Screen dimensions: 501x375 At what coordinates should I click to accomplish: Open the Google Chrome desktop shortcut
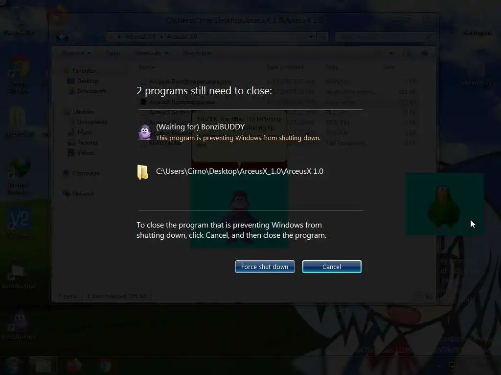coord(19,76)
